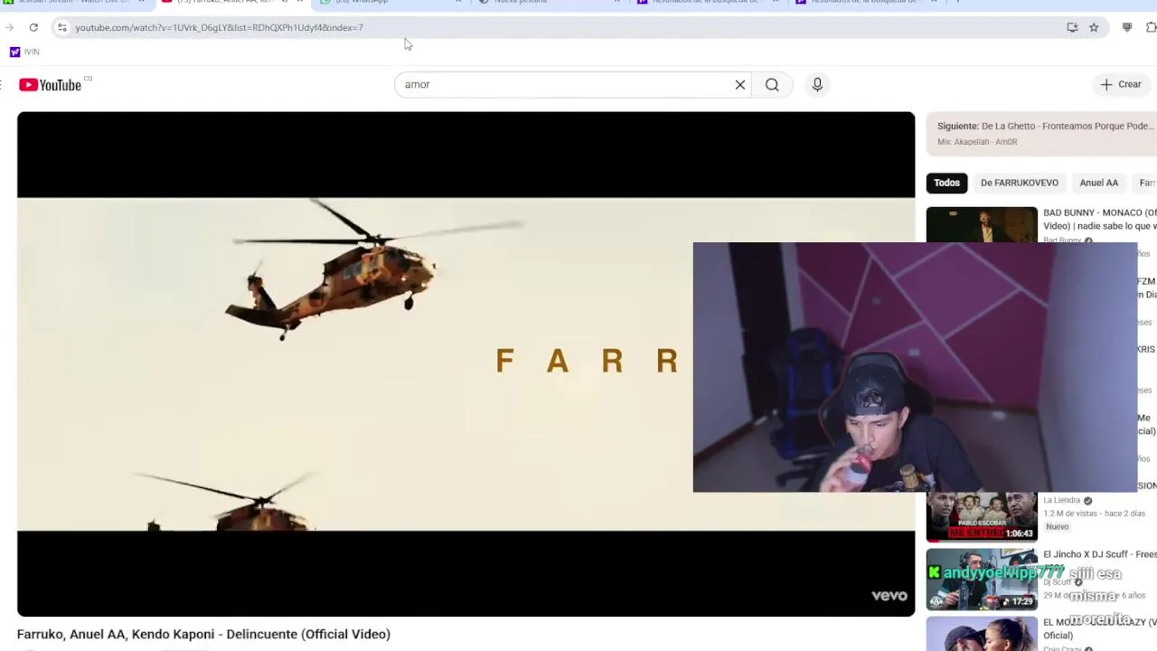Image resolution: width=1157 pixels, height=651 pixels.
Task: Open the Crear menu
Action: click(x=1121, y=84)
